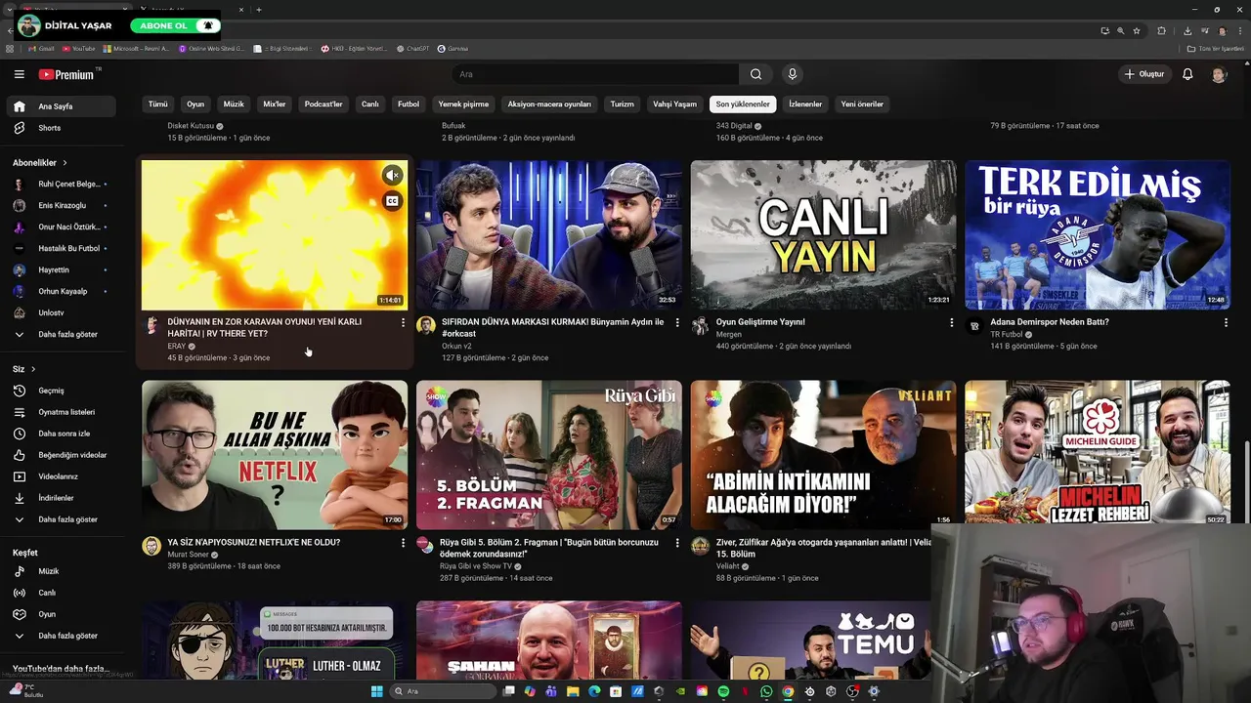The image size is (1251, 703).
Task: Open the YouTube hamburger guide menu
Action: 19,74
